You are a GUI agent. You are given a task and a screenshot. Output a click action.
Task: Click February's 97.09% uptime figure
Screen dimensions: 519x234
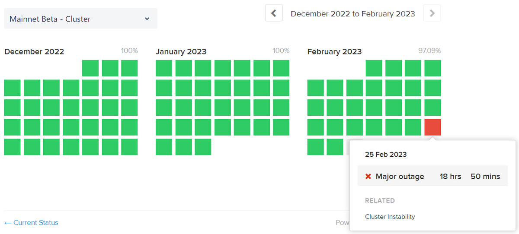429,51
